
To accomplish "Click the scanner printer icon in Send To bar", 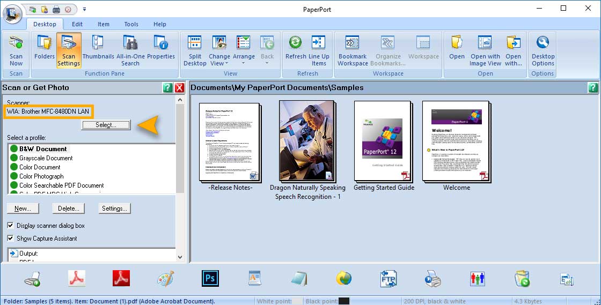I will point(32,279).
